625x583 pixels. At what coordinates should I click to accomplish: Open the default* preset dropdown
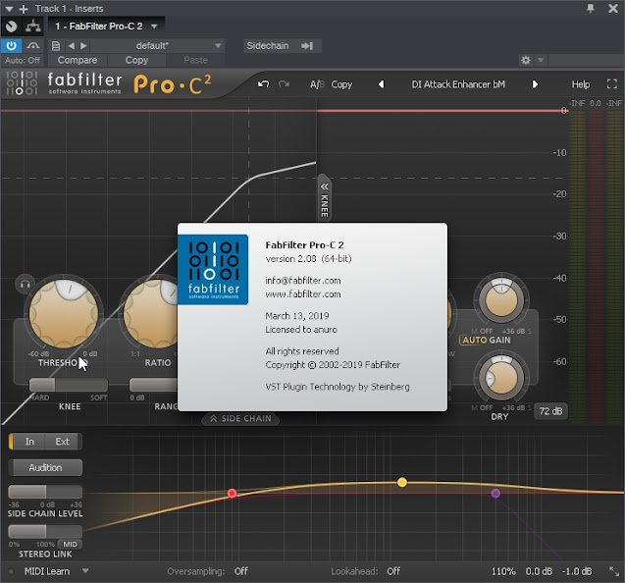point(157,46)
